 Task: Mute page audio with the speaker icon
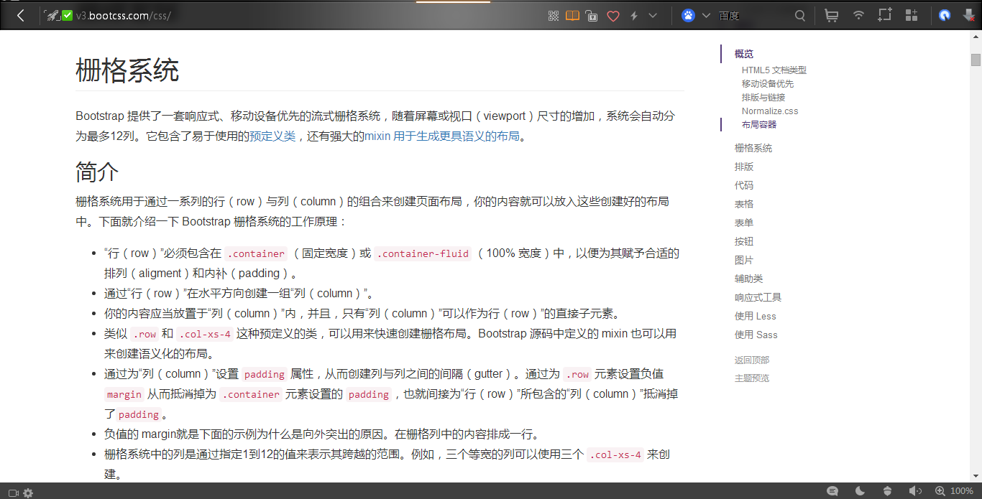pyautogui.click(x=914, y=490)
